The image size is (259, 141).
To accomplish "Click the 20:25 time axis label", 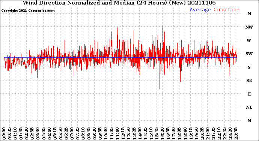I will [202, 133].
